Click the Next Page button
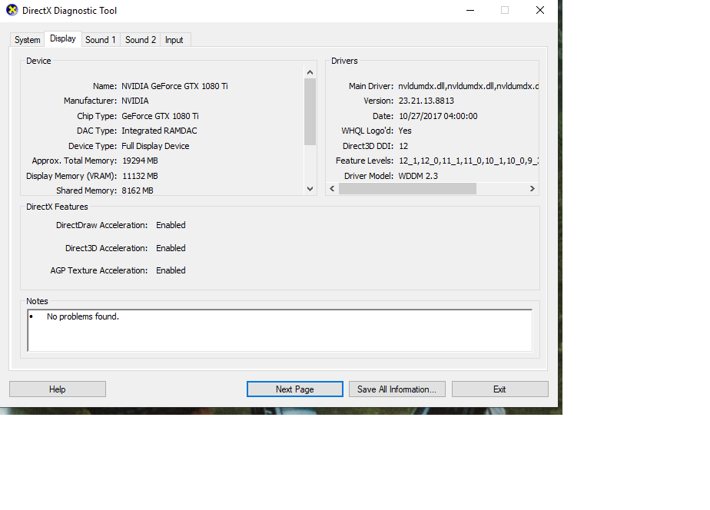The image size is (710, 510). click(x=295, y=389)
